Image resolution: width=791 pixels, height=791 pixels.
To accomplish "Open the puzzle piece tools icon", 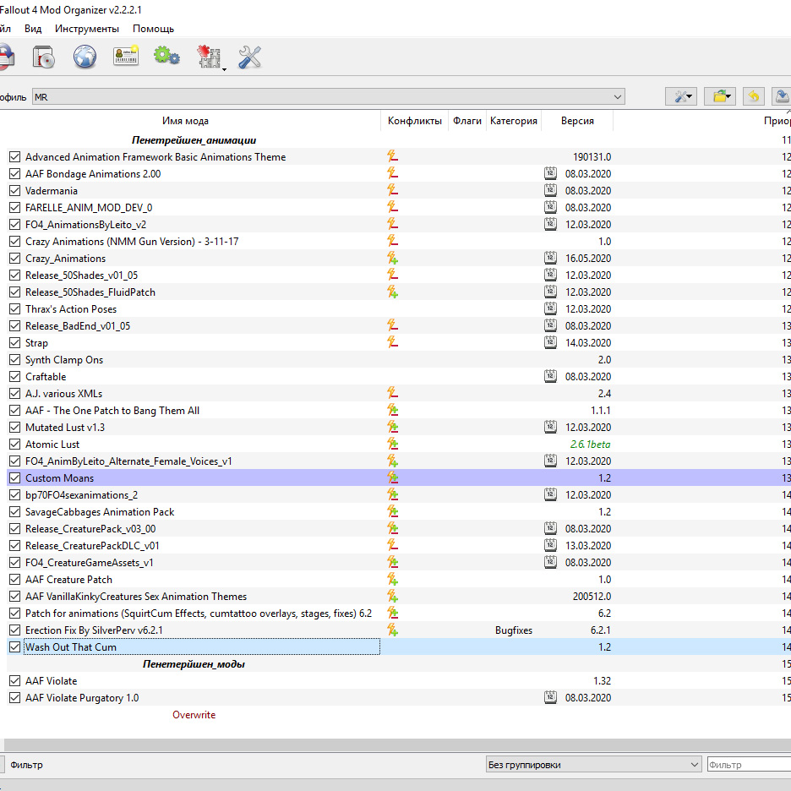I will pyautogui.click(x=209, y=57).
